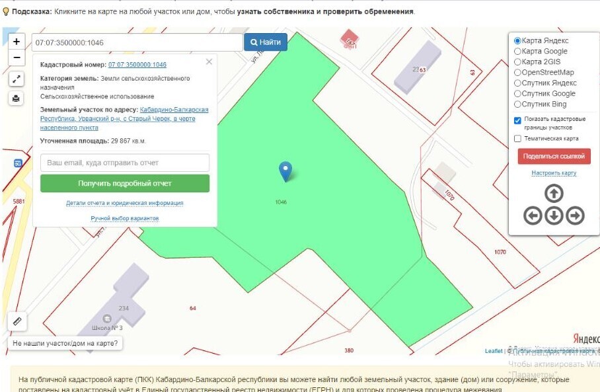Select Карта Google map layer
600x392 pixels.
517,52
